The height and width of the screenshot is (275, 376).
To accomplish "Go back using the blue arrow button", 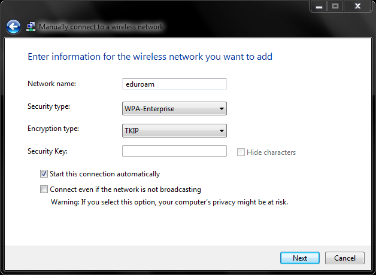I will pos(13,26).
